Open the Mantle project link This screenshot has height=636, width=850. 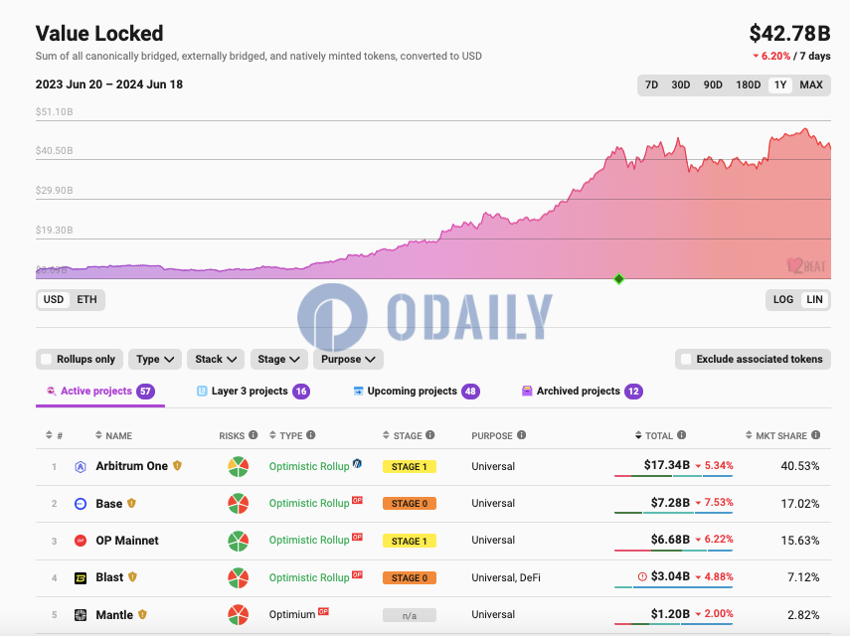pyautogui.click(x=114, y=615)
